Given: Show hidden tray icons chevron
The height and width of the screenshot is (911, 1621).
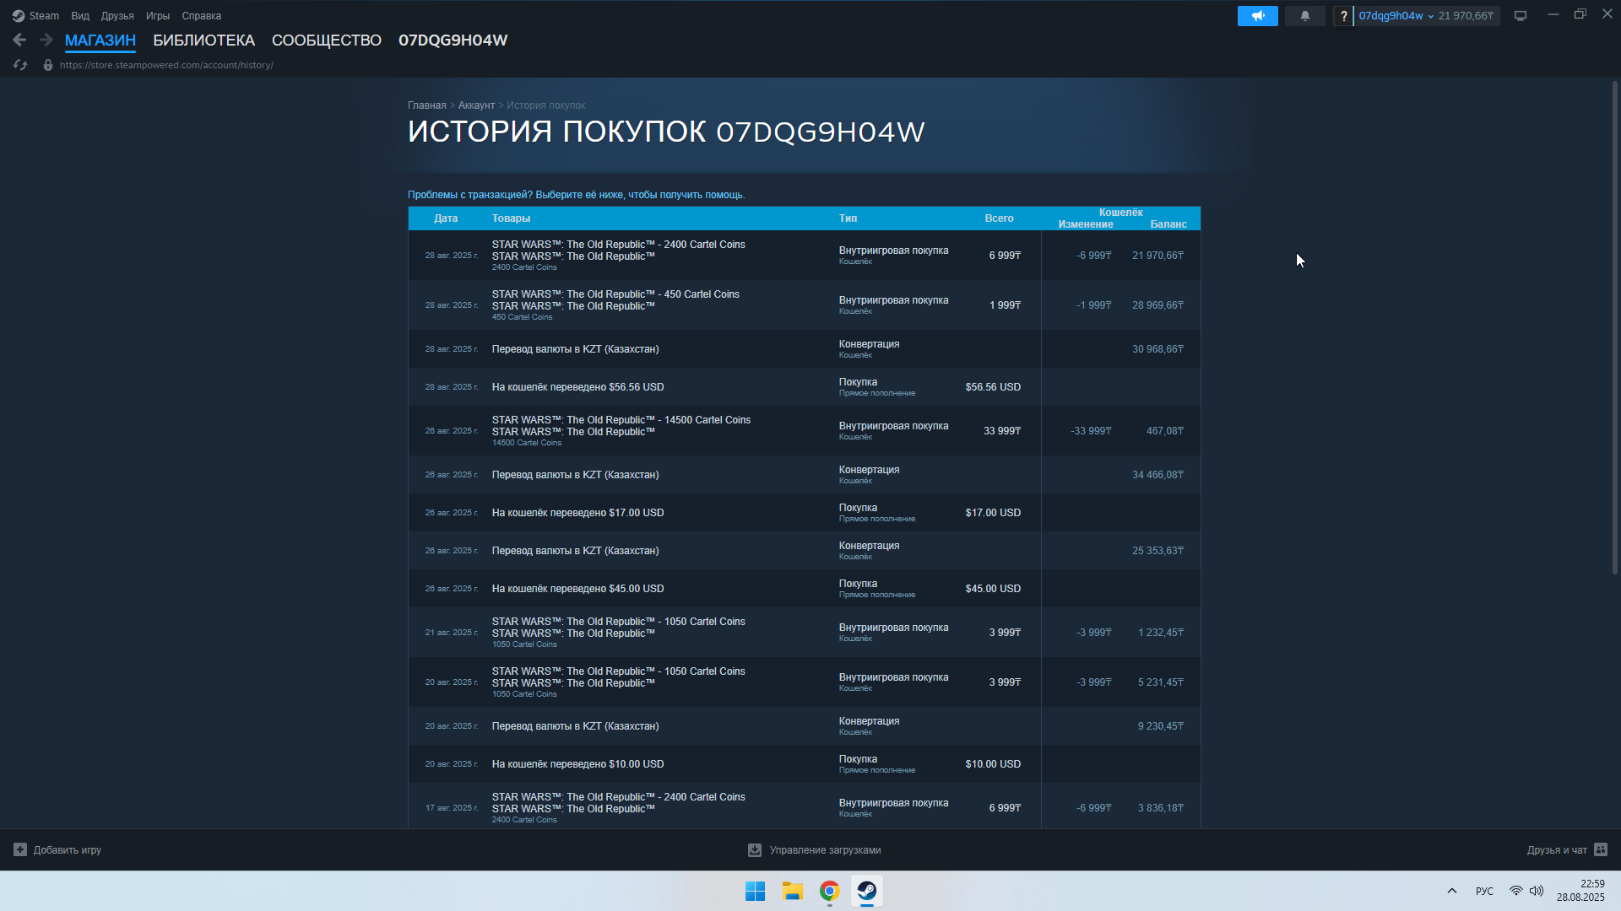Looking at the screenshot, I should click(1452, 891).
